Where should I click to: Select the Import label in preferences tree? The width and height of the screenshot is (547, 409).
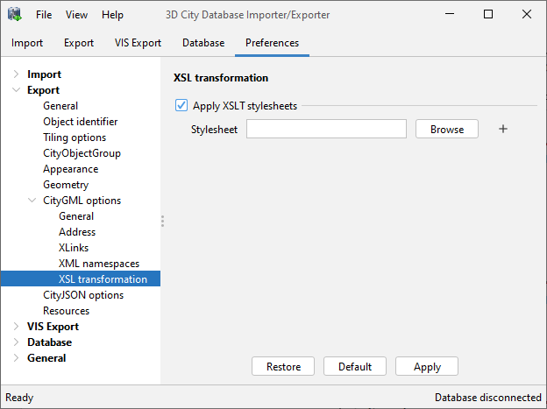point(45,74)
